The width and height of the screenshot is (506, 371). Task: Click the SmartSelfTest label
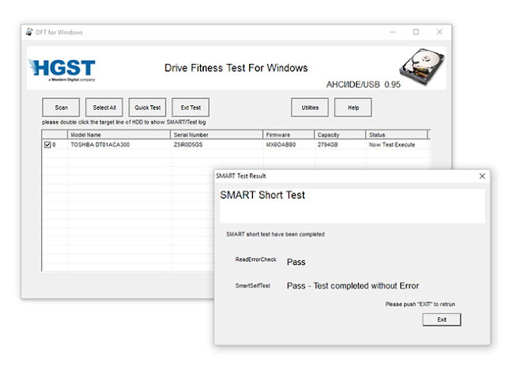click(x=253, y=286)
